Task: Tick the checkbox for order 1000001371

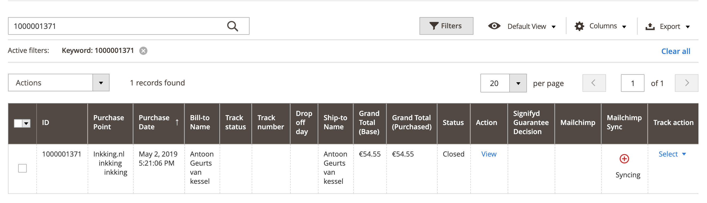Action: pos(22,168)
